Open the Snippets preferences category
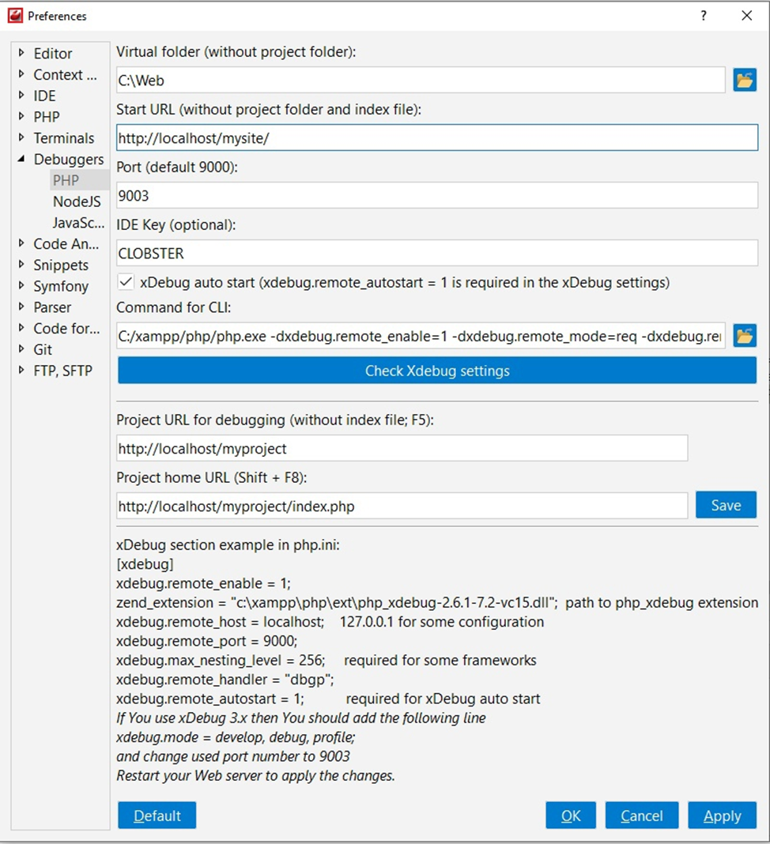 61,266
